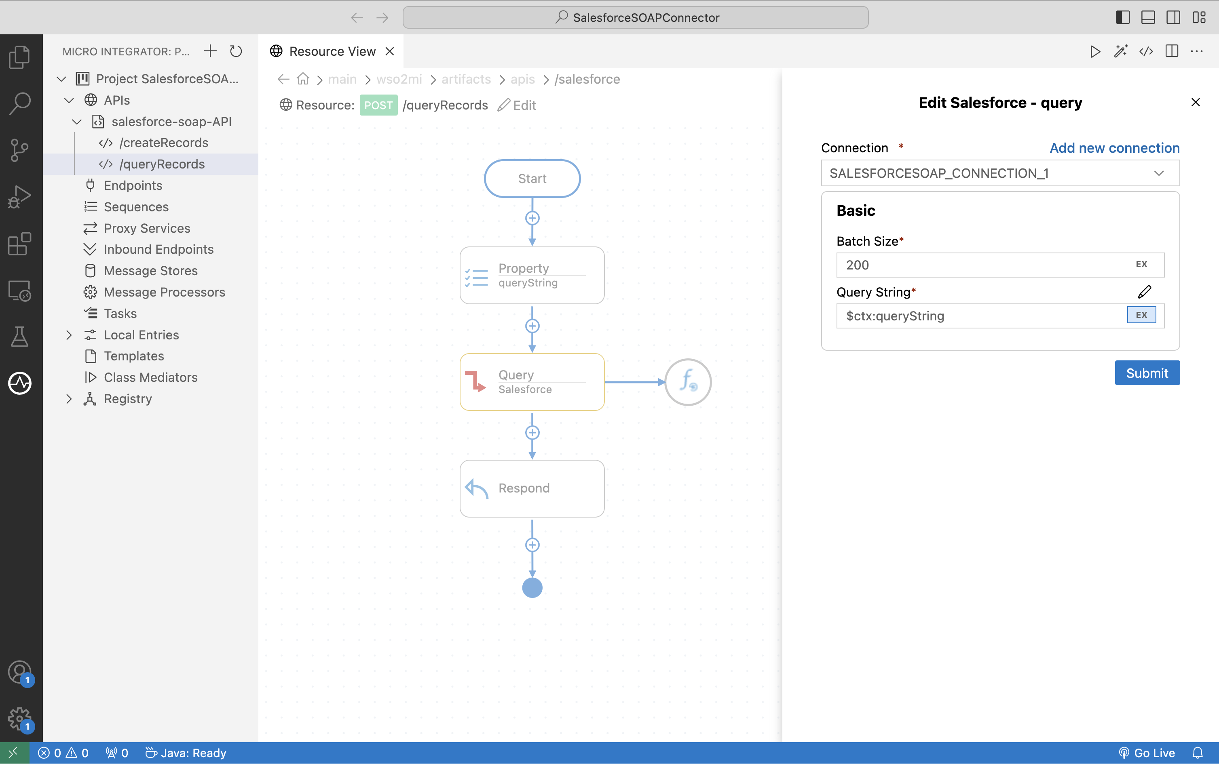Add mediator after Start node
1219x764 pixels.
click(532, 218)
